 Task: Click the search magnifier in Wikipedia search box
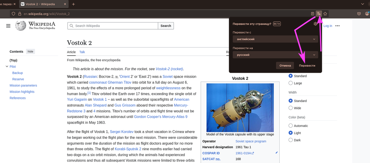click(72, 26)
